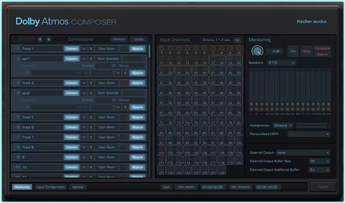Open External Output Additional Buffer dropdown
The image size is (345, 203).
319,170
